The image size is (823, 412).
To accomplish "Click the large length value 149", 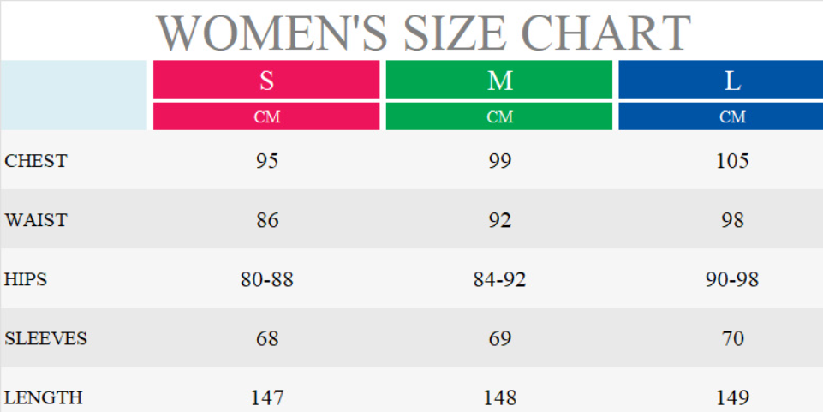I will tap(732, 397).
